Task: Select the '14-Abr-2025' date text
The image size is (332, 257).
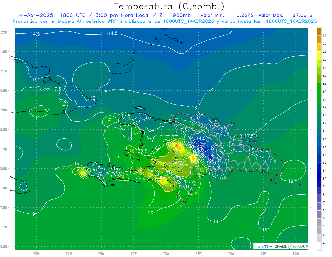Action: [x=35, y=15]
